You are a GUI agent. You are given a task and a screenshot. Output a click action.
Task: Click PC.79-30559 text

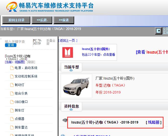37,42
